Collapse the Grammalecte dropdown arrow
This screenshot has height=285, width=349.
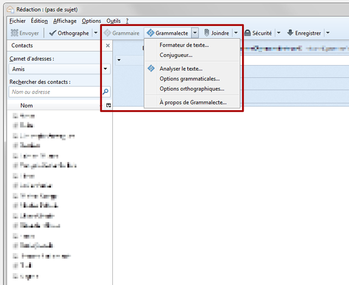tap(195, 33)
